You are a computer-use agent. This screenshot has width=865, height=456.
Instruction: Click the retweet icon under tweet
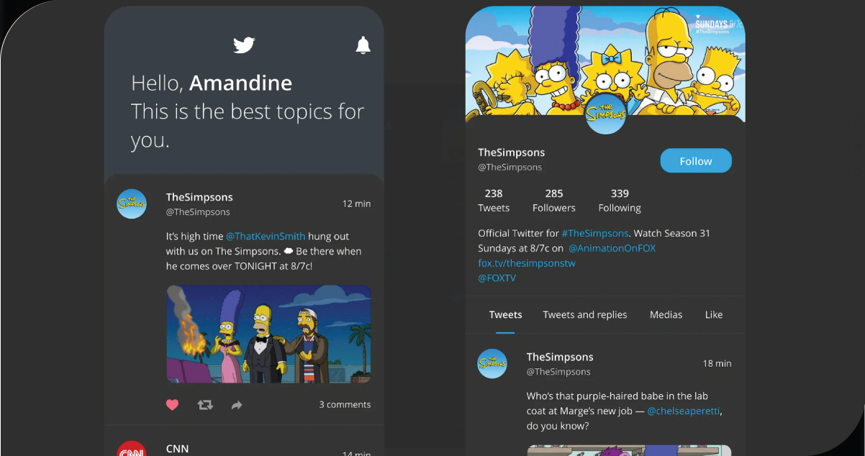205,405
